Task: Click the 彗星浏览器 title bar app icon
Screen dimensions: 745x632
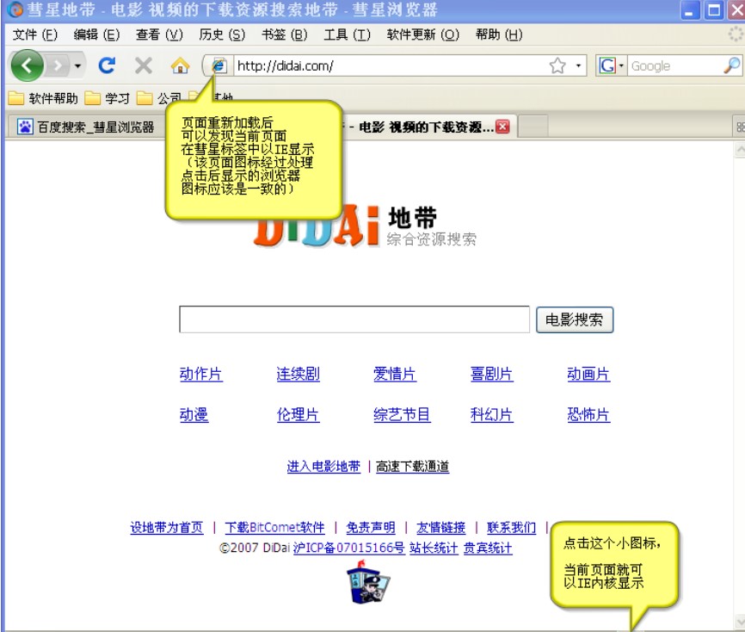Action: (x=15, y=9)
